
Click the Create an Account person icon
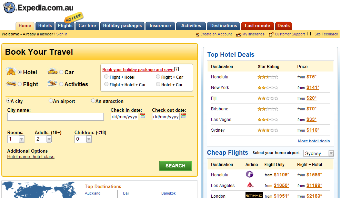[x=198, y=34]
